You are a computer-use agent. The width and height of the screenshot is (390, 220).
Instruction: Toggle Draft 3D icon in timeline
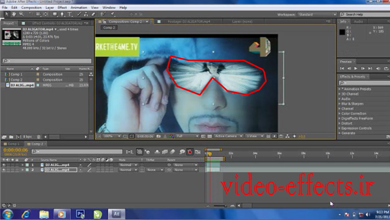pyautogui.click(x=147, y=152)
